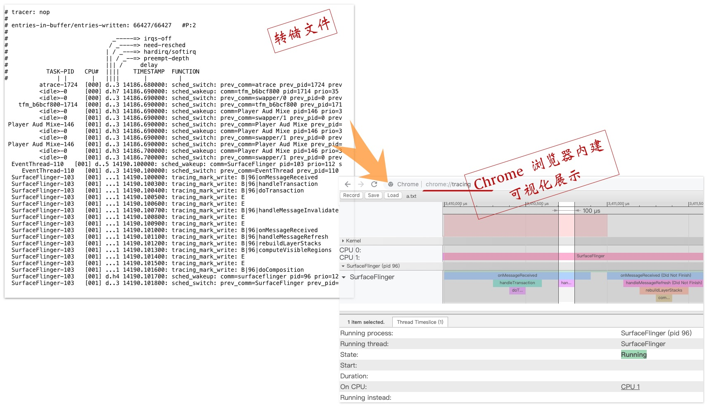
Task: Click the SurfaceFlinger (pid 96) process value
Action: 656,333
